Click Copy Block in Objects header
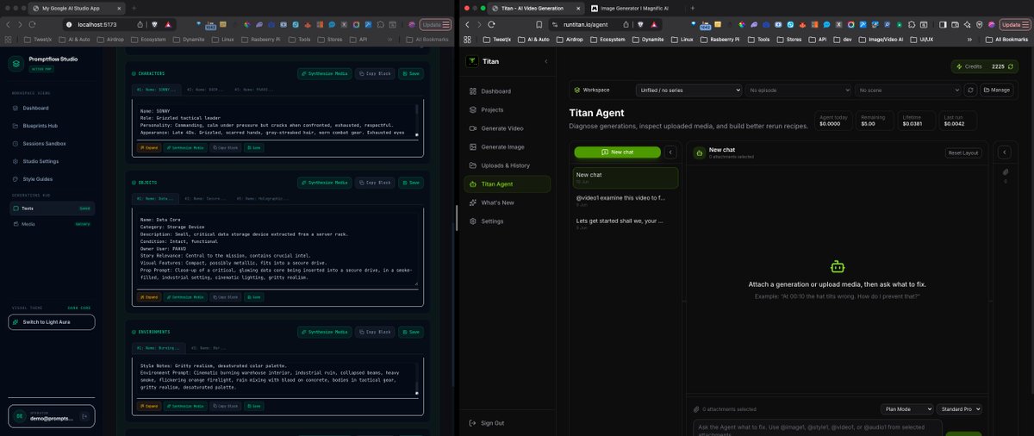Screen dimensions: 1034x436 375,183
